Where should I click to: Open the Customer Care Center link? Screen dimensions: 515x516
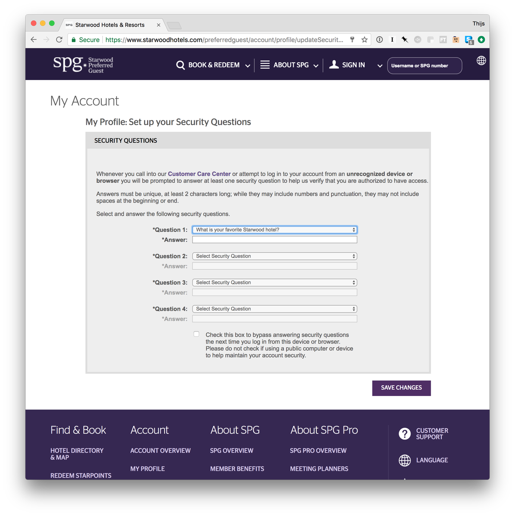point(199,174)
